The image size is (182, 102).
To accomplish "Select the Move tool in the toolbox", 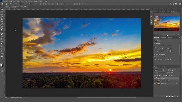I will click(2, 9).
